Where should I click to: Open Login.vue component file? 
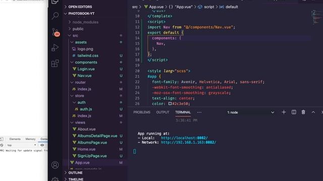[86, 69]
